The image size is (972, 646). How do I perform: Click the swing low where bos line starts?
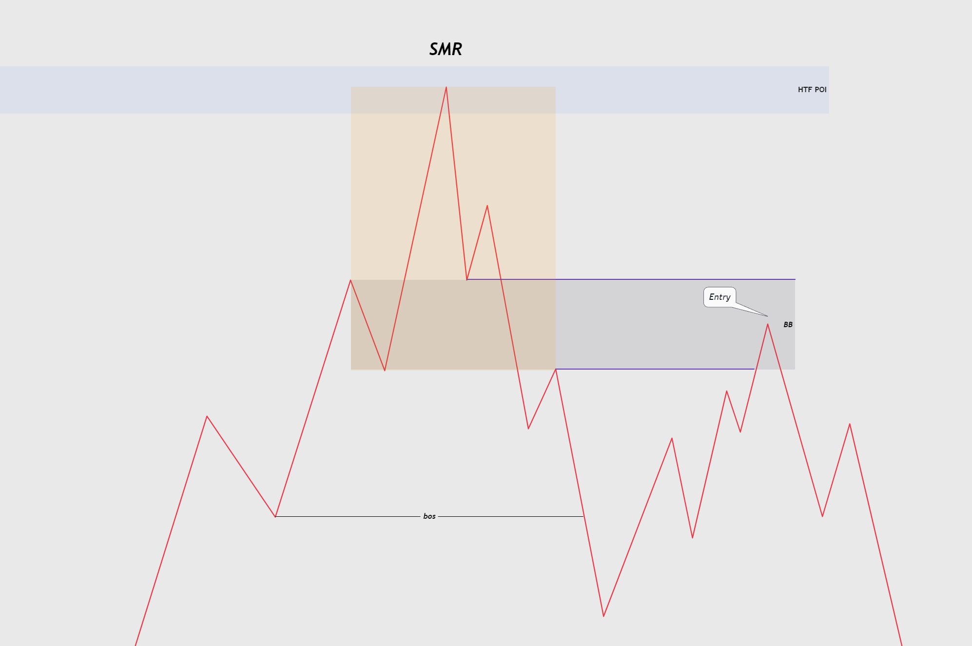275,516
